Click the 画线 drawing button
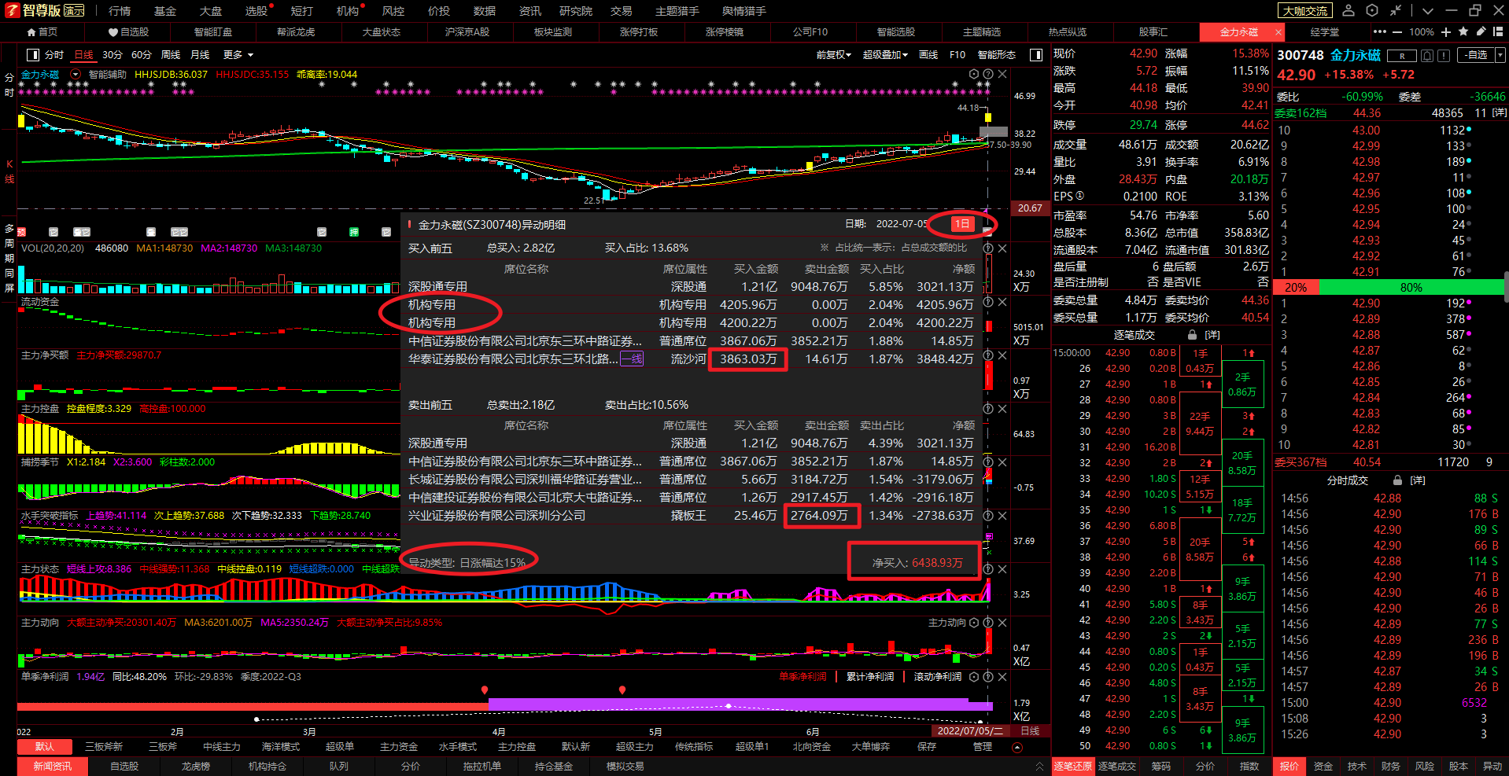This screenshot has width=1509, height=776. (x=928, y=55)
